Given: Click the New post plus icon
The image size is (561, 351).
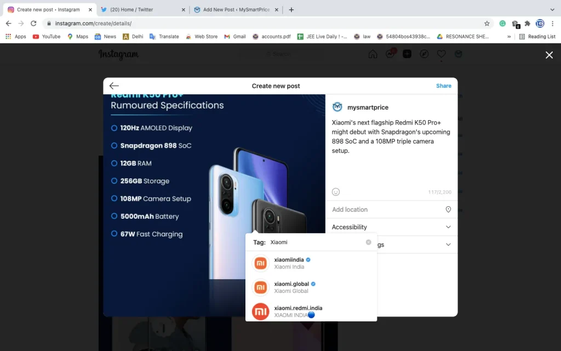Looking at the screenshot, I should [407, 54].
